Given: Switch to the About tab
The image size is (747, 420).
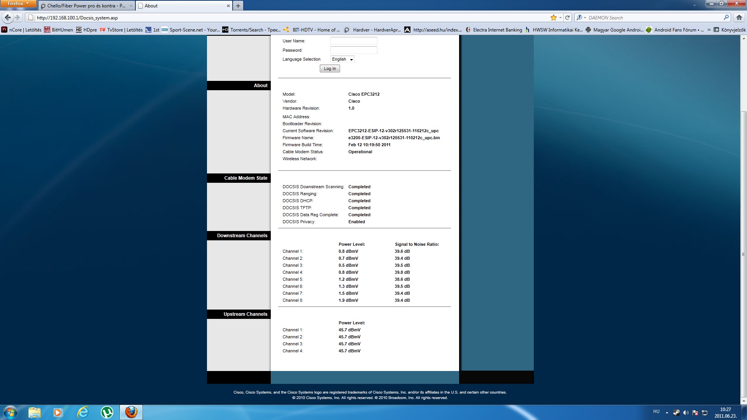Looking at the screenshot, I should [184, 6].
